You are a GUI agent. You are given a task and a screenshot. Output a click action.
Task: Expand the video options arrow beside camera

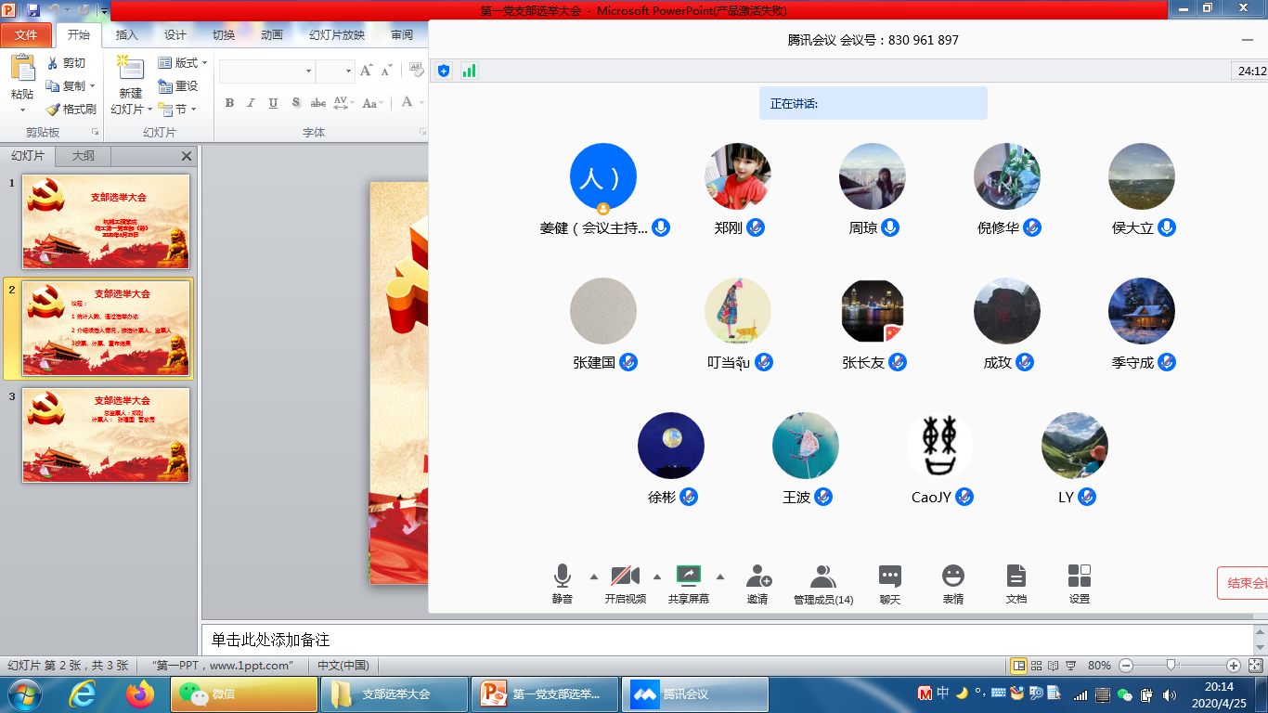point(657,577)
